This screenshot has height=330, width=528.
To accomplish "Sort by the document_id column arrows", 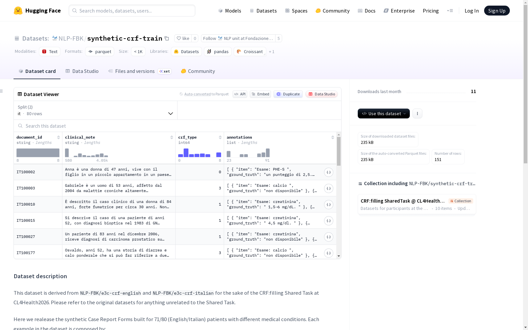I will tap(58, 137).
